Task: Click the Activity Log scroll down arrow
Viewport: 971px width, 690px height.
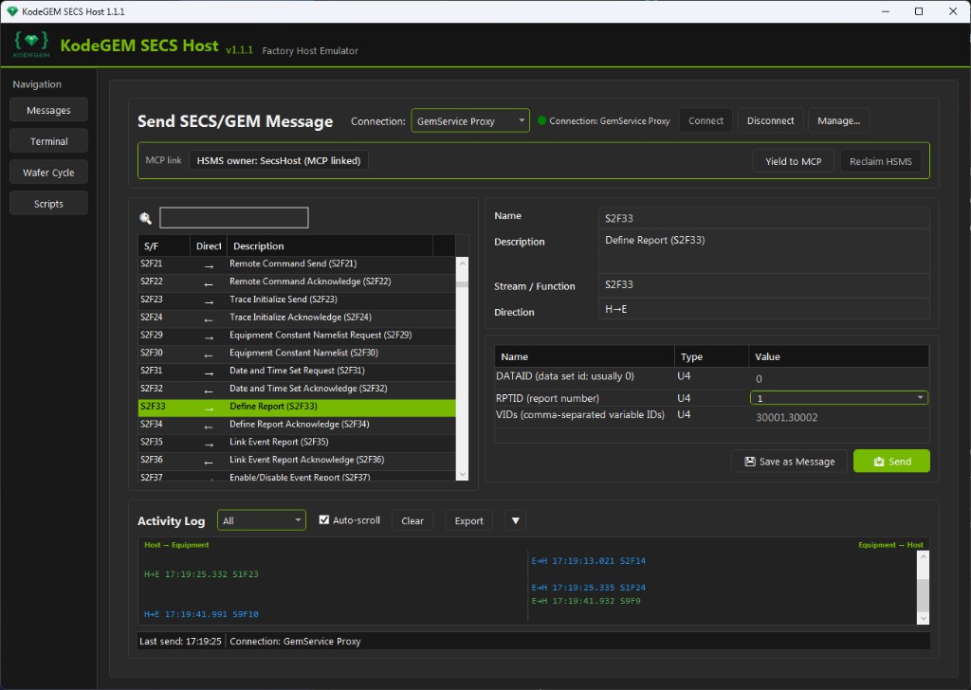Action: (x=923, y=618)
